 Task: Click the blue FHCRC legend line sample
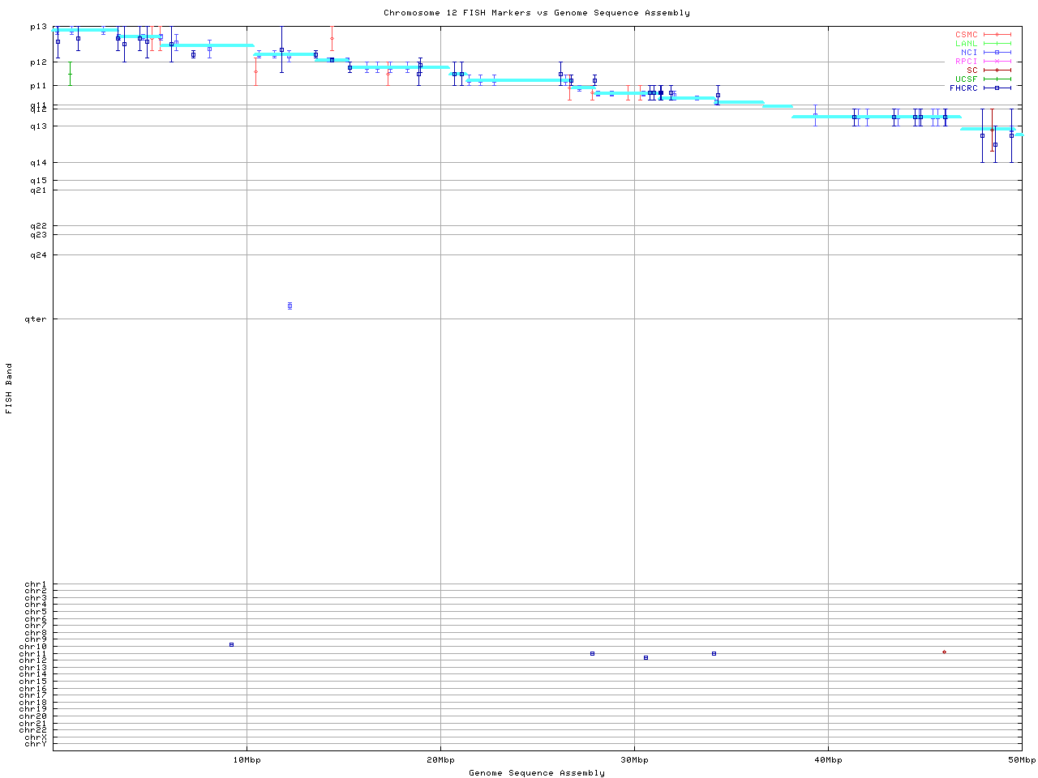tap(997, 88)
